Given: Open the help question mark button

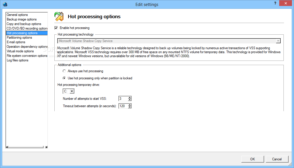Looking at the screenshot, I should click(x=275, y=3).
